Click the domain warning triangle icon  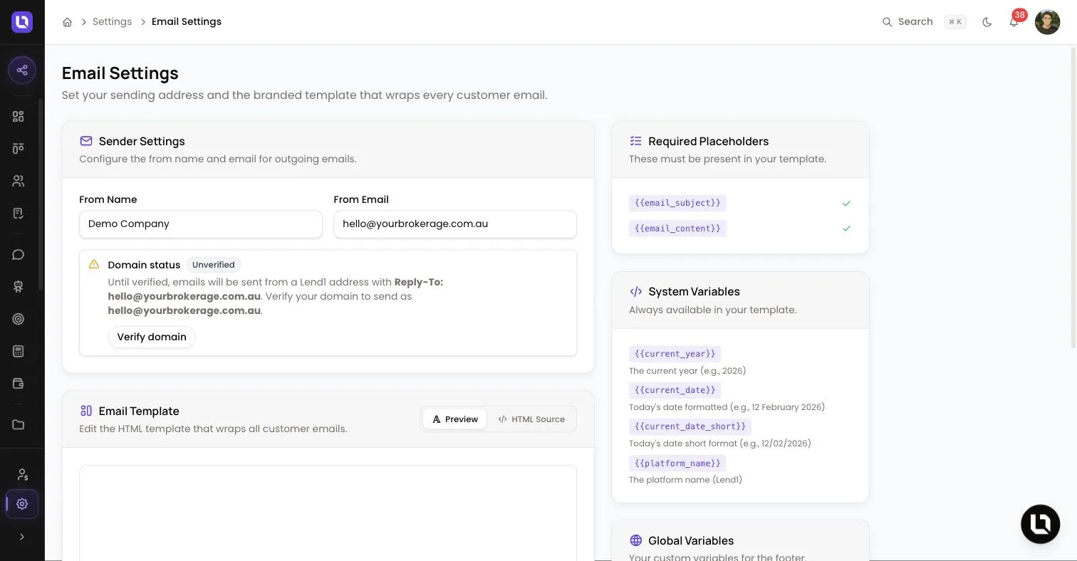pos(94,264)
